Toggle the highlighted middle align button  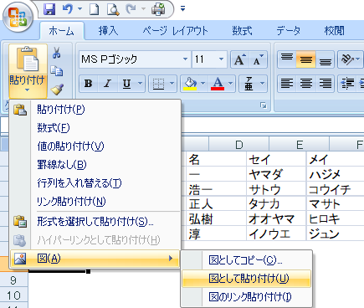pyautogui.click(x=306, y=59)
